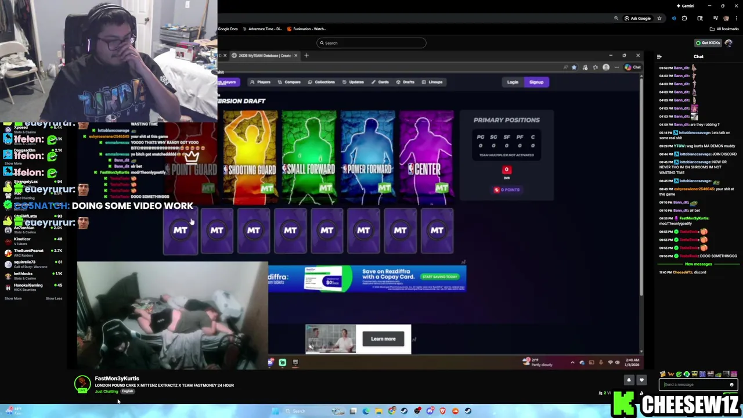Open Kineticor channel in sidebar
The height and width of the screenshot is (418, 743).
pyautogui.click(x=34, y=241)
